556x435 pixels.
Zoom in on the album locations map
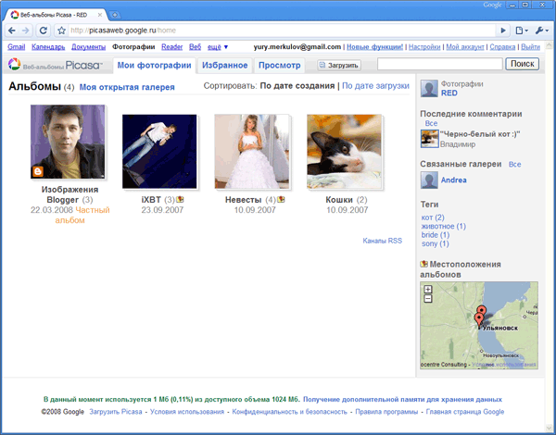tap(428, 289)
